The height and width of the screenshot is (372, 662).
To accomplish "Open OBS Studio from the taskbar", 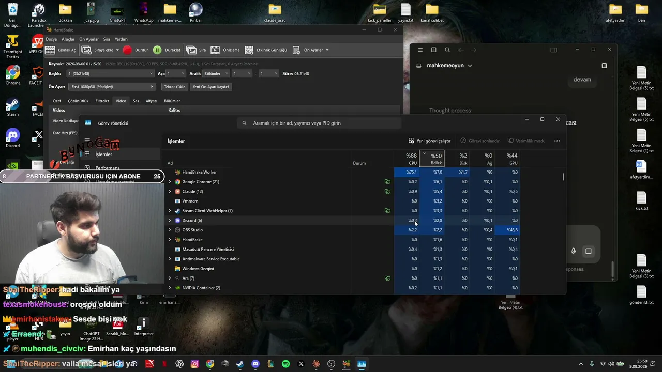I will click(x=332, y=364).
